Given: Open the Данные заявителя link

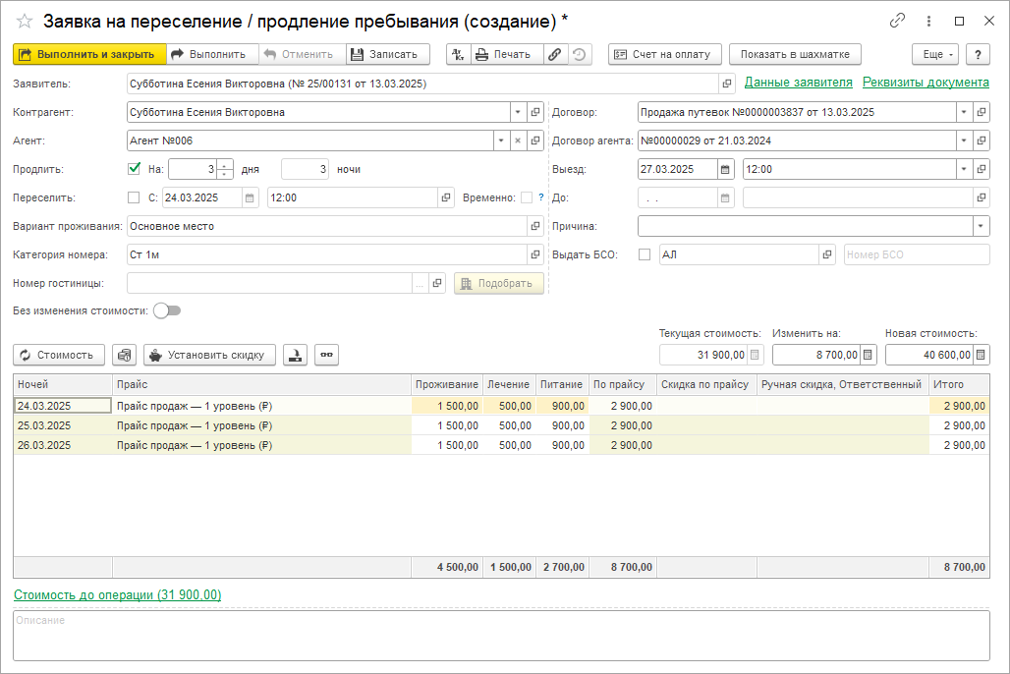Looking at the screenshot, I should (x=798, y=83).
